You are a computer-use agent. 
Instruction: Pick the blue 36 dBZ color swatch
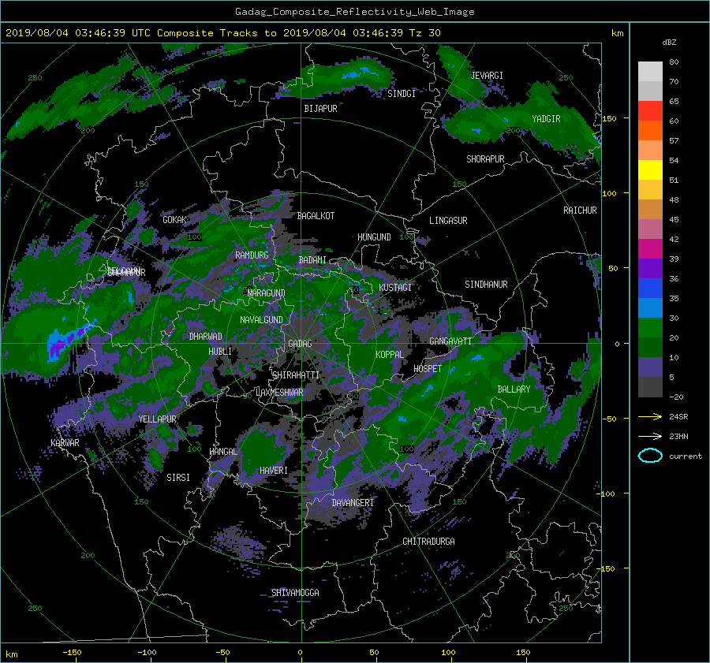[650, 288]
